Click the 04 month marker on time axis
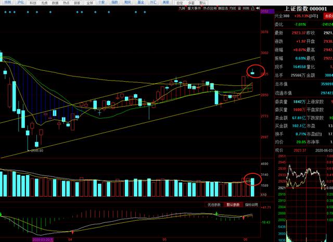Viewport: 333px width, 242px height. coord(70,239)
